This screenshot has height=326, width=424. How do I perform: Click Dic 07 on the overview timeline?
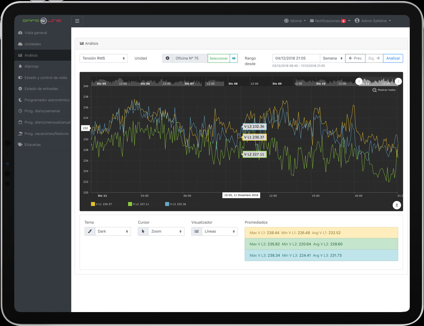pyautogui.click(x=189, y=84)
